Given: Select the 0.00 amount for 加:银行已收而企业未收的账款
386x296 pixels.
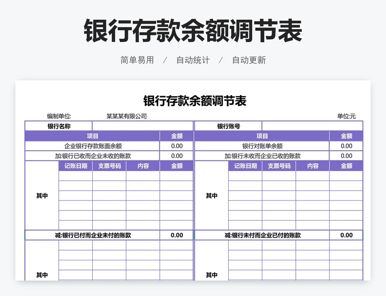Looking at the screenshot, I should 177,156.
